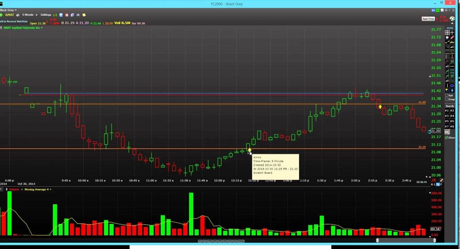The image size is (460, 249).
Task: Click the time frame strip at bottom center
Action: coord(221,241)
